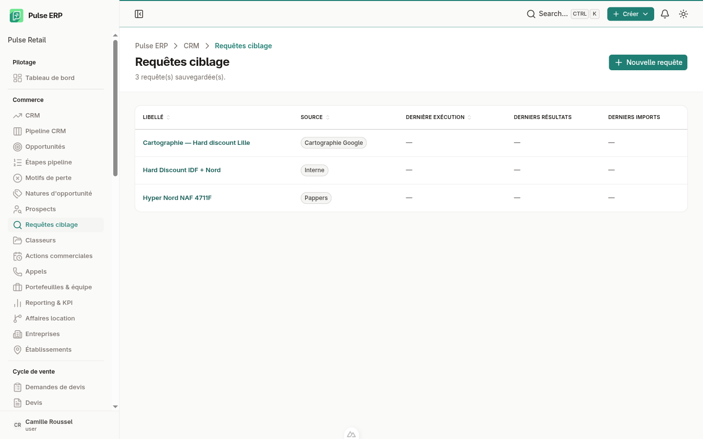Click the Requêtes ciblage magnifier icon in sidebar
This screenshot has height=439, width=703.
(18, 225)
